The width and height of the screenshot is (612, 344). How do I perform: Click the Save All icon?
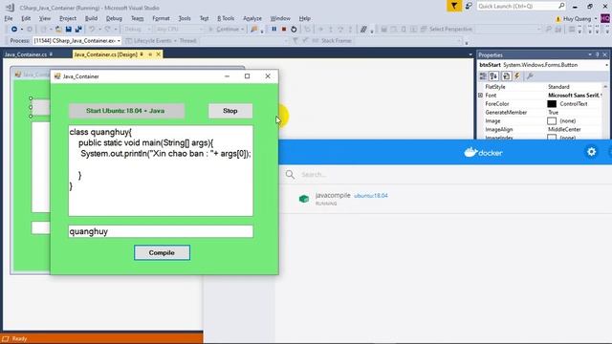click(x=78, y=30)
